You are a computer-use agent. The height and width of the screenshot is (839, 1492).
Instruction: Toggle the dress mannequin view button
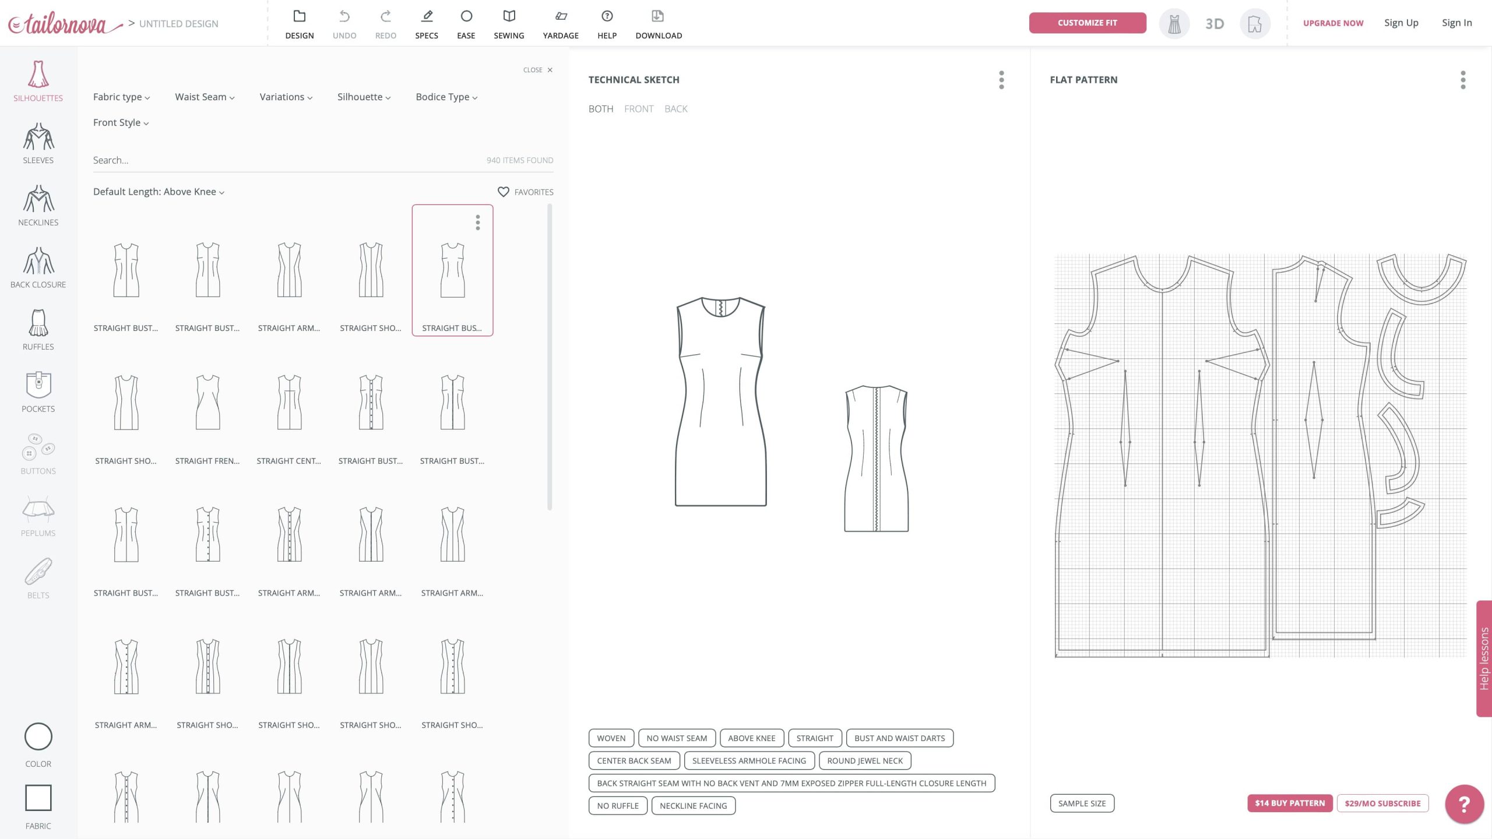[x=1174, y=24]
